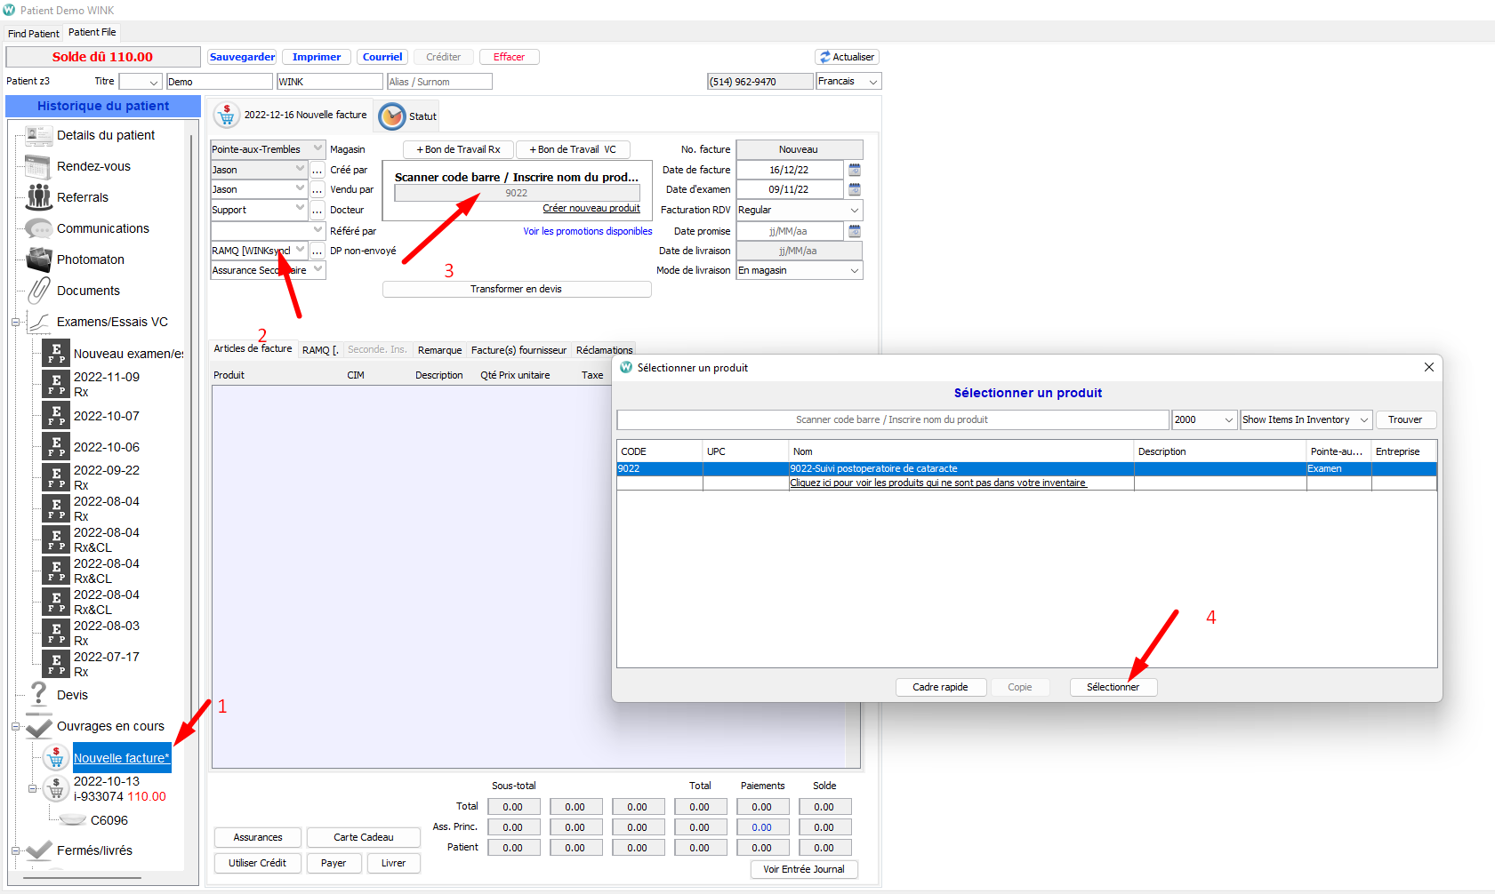Switch to the Remarque tab
Screen dimensions: 1495x894
click(439, 350)
